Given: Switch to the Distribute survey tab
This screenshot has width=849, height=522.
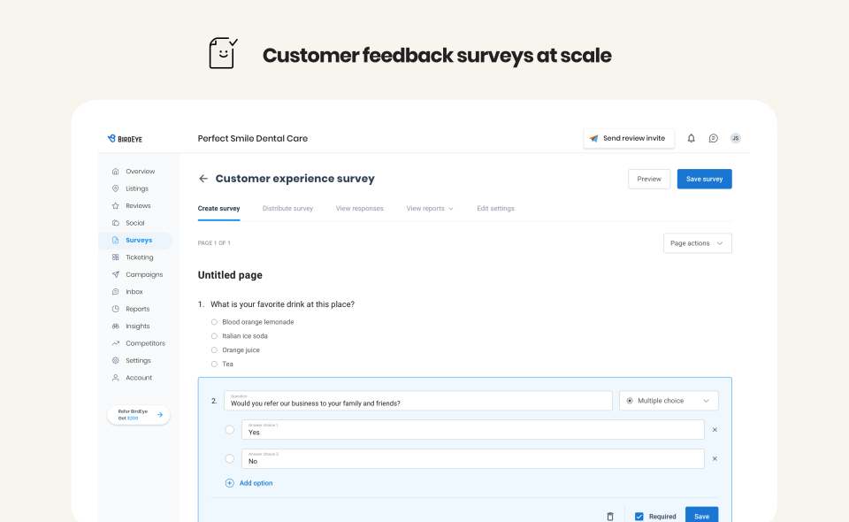Looking at the screenshot, I should coord(287,209).
